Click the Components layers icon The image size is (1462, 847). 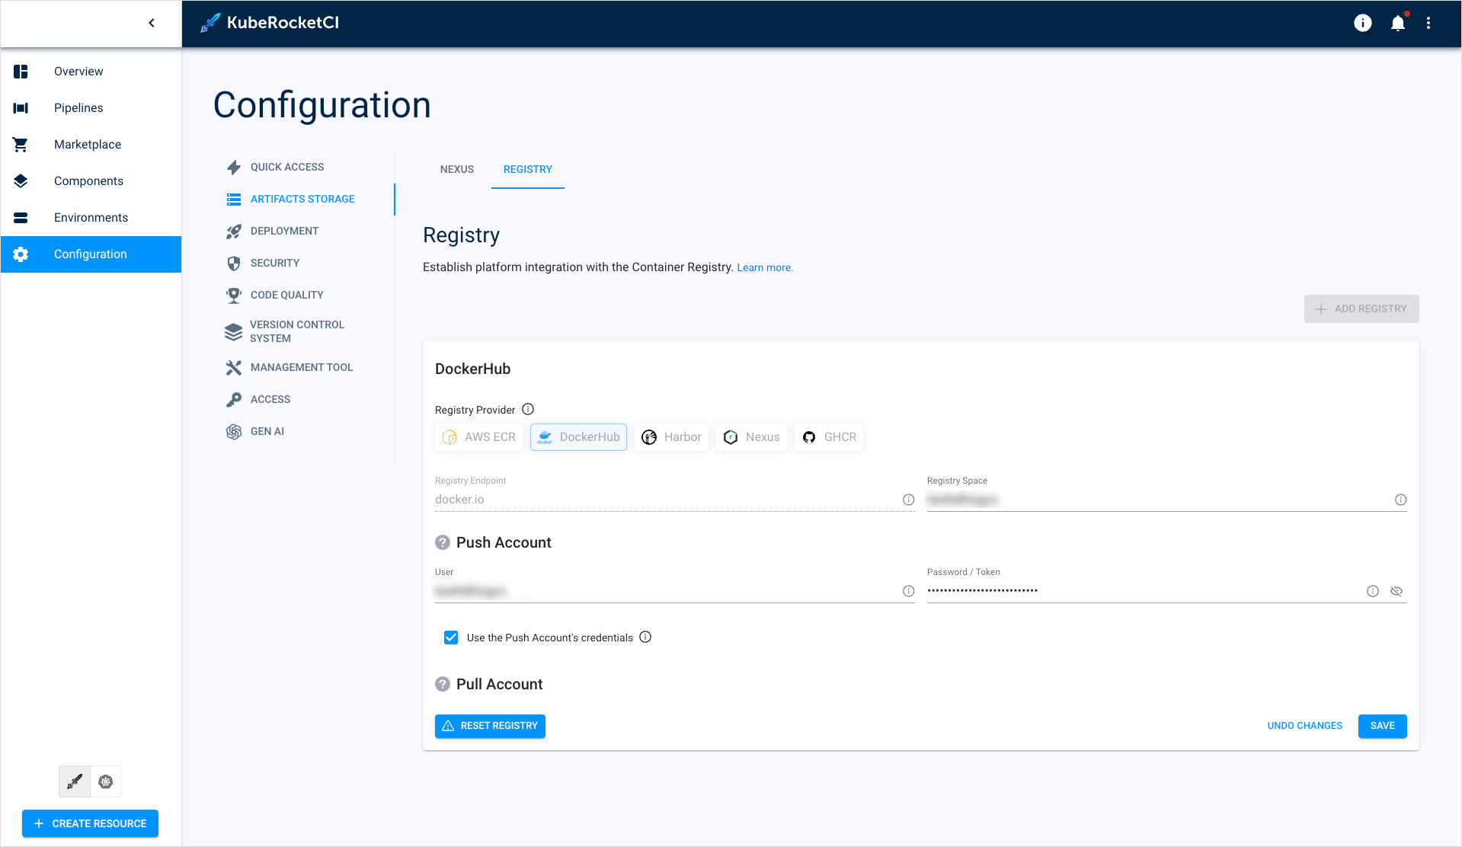coord(21,181)
